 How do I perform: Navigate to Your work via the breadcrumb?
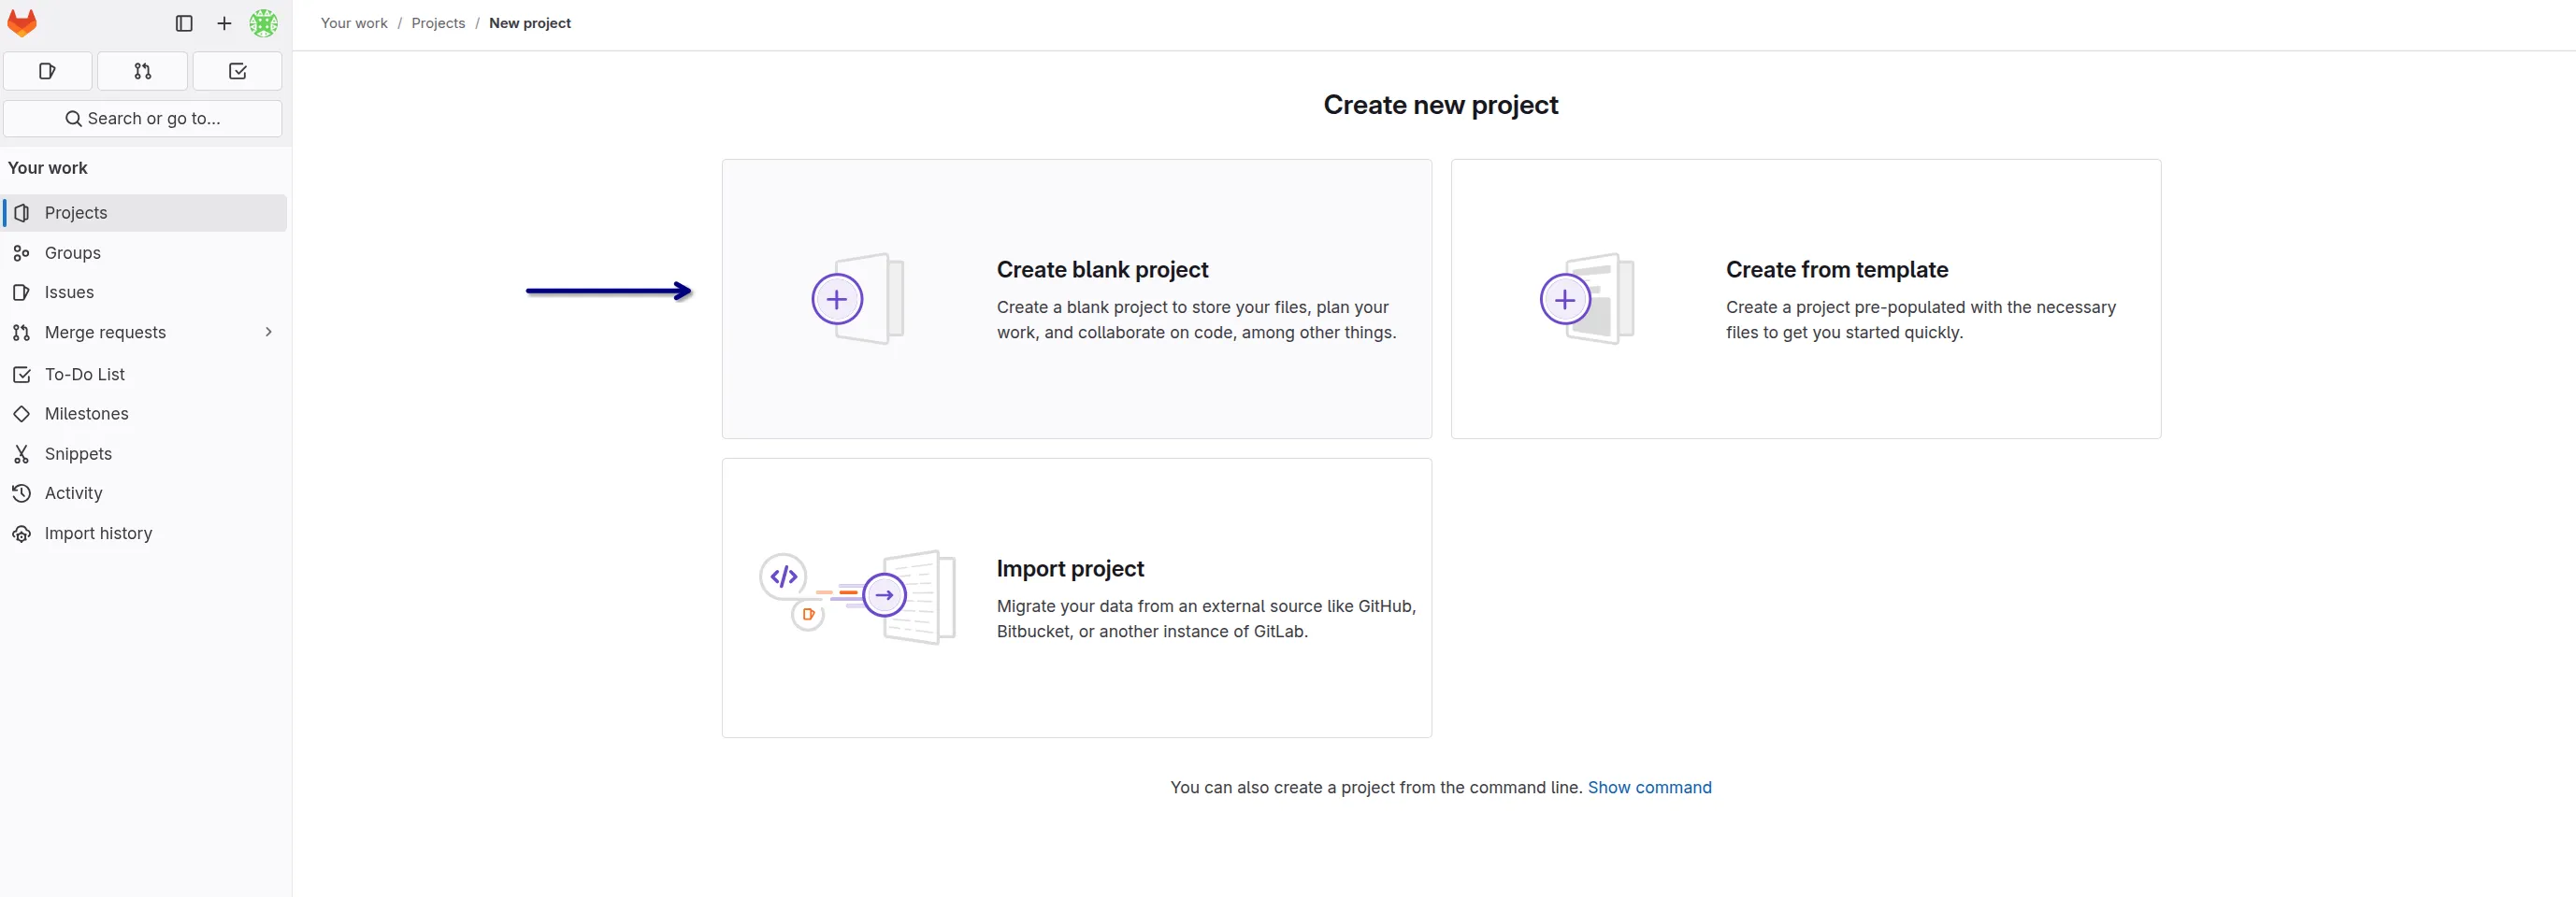click(x=353, y=22)
